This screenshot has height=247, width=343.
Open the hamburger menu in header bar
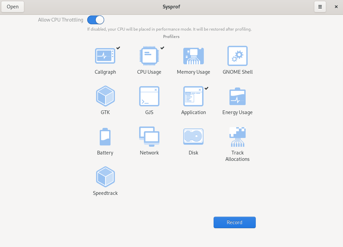click(x=320, y=7)
